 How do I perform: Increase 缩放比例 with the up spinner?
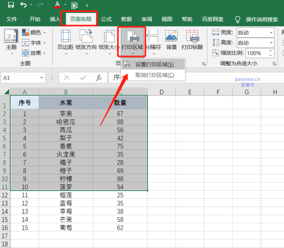(270, 51)
